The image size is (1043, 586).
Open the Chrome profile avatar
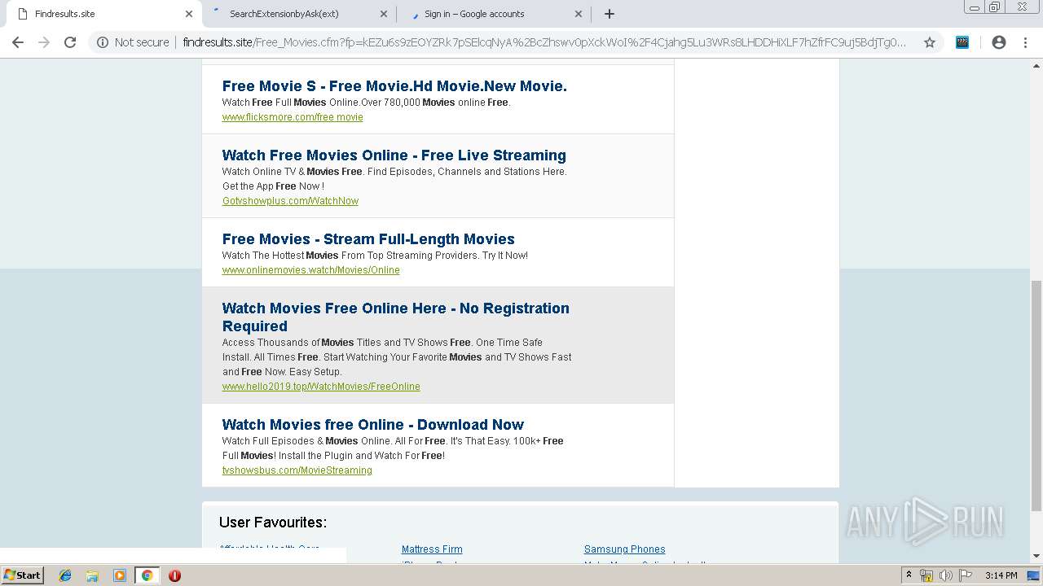pos(999,42)
